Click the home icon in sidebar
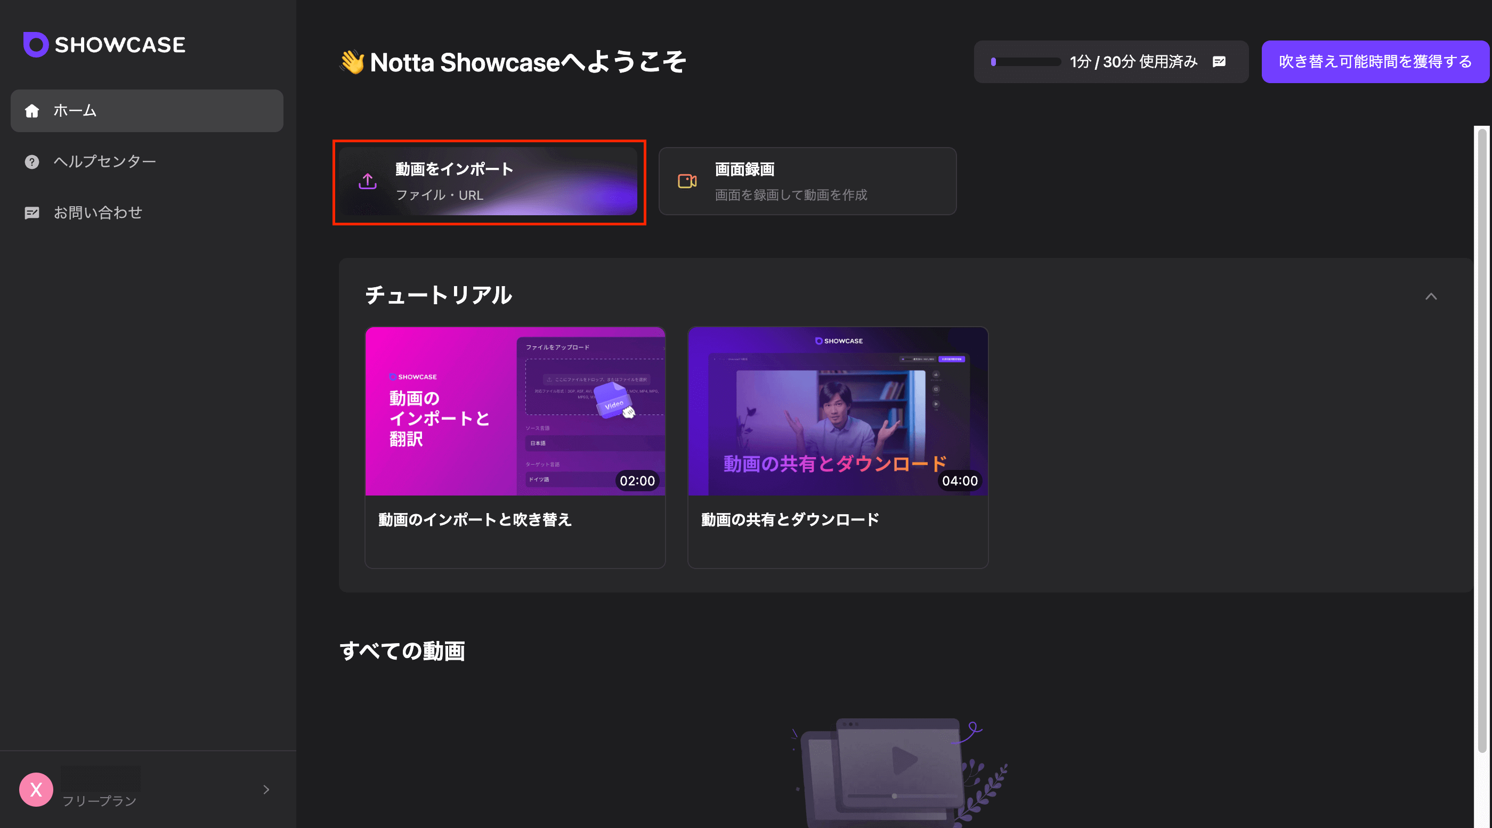The width and height of the screenshot is (1492, 828). (32, 111)
